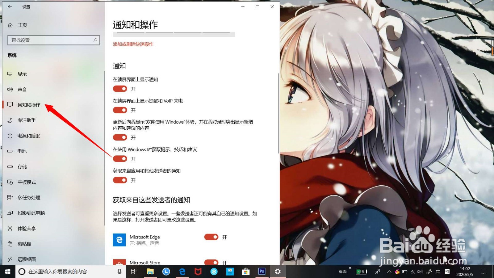Open the volume control in tray
Viewport: 494px width, 278px height.
(x=420, y=272)
